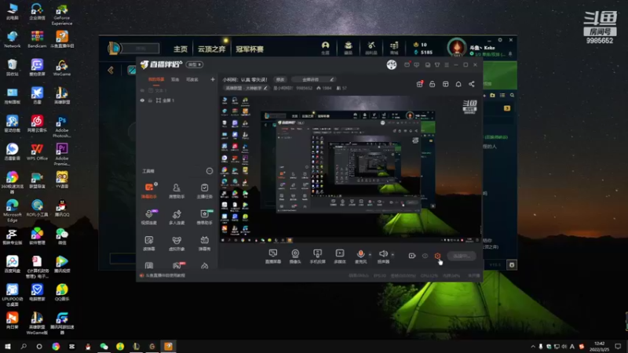Toggle visibility of the 全屏1 source
Viewport: 628px width, 353px height.
[x=142, y=100]
